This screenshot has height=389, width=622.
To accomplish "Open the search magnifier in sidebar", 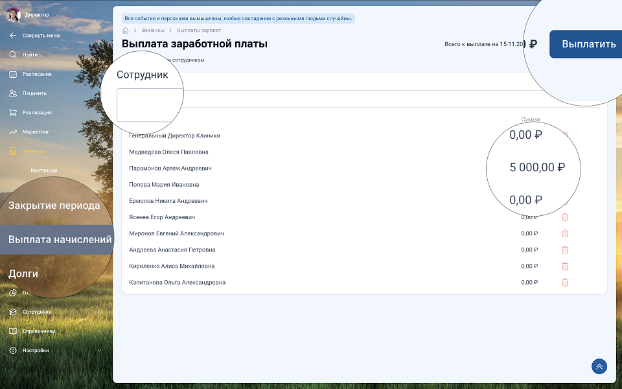I will [x=13, y=54].
